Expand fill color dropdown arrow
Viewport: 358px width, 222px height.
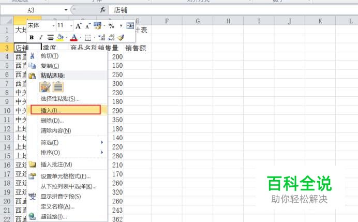coord(67,37)
